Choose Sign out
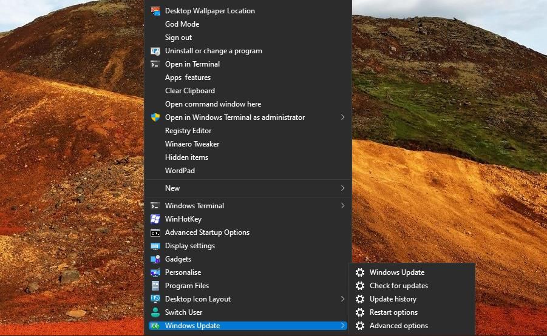The width and height of the screenshot is (547, 336). pos(178,38)
